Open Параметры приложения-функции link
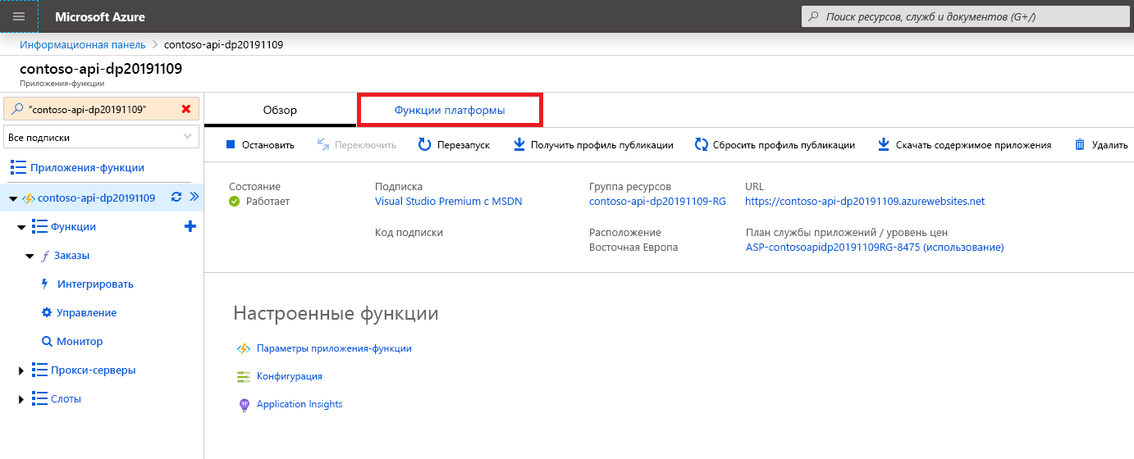Image resolution: width=1134 pixels, height=459 pixels. pos(334,348)
